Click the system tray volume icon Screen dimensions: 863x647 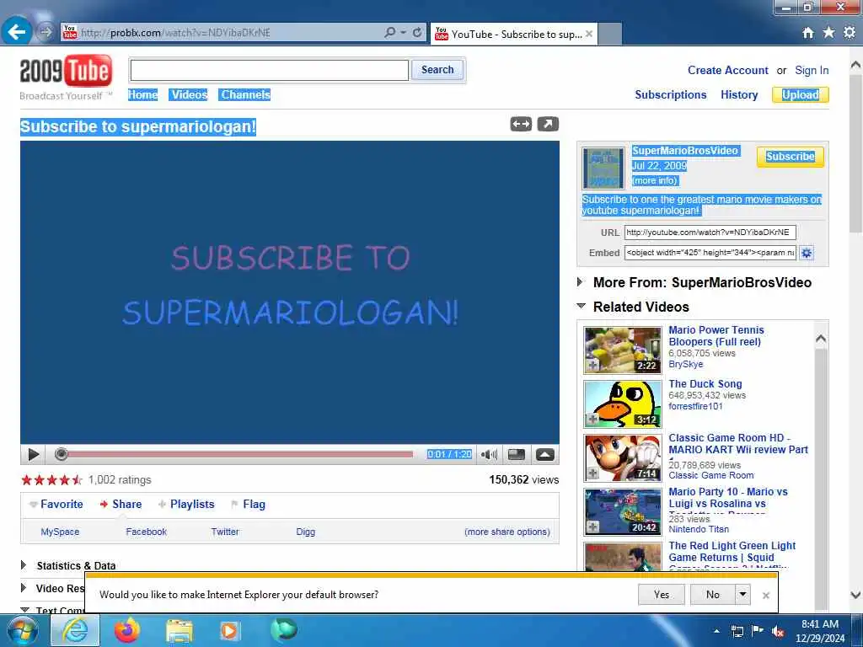[x=778, y=632]
